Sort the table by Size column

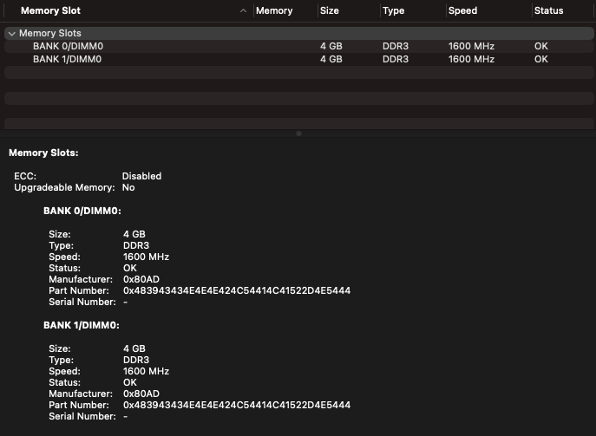pos(330,11)
